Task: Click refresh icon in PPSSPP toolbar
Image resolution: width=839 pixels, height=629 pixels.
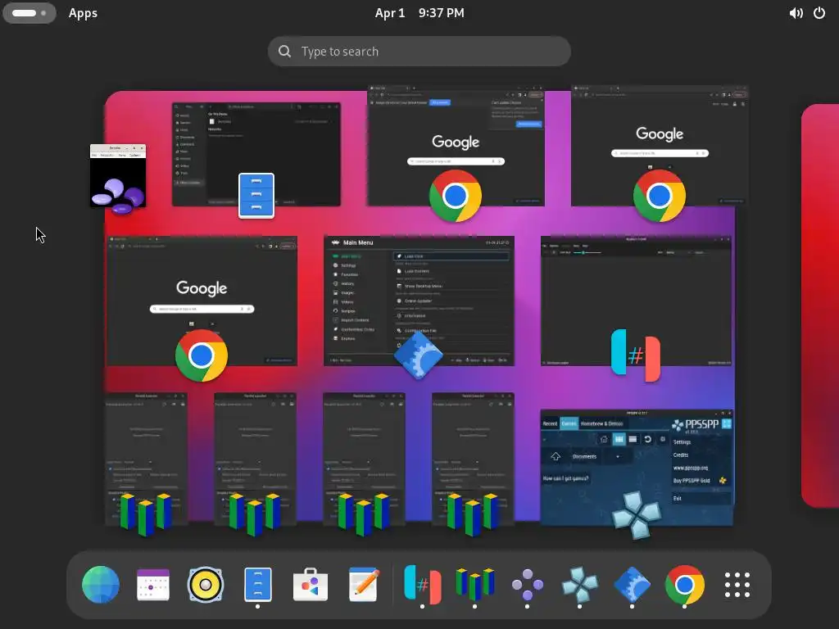Action: 648,439
